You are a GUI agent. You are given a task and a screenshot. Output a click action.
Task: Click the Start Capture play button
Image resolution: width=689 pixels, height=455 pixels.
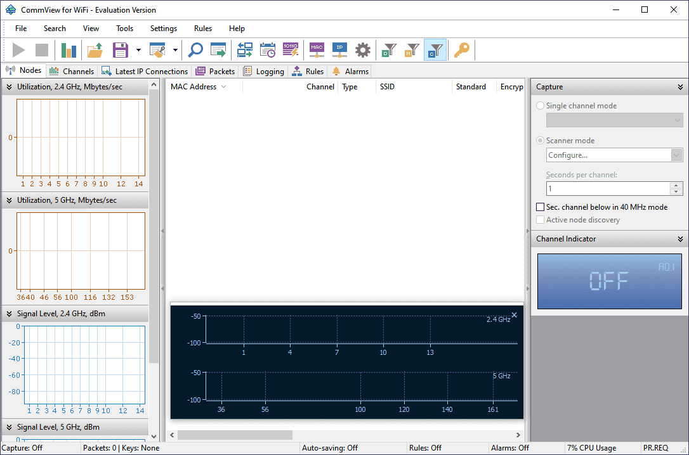point(19,50)
